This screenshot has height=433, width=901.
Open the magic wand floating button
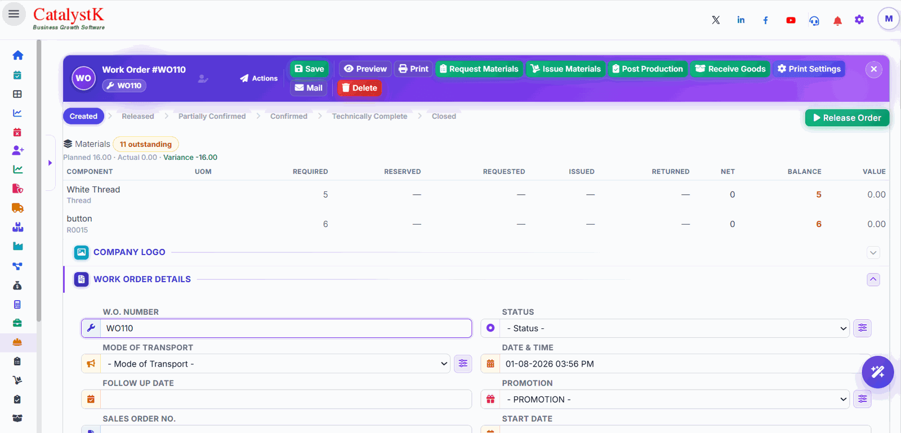tap(878, 372)
